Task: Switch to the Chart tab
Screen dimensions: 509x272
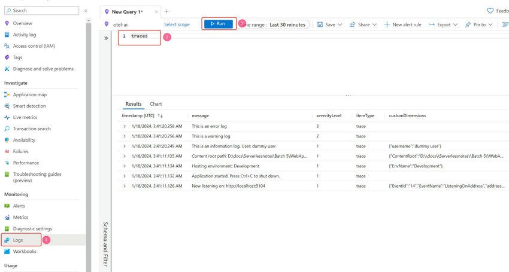Action: click(156, 104)
